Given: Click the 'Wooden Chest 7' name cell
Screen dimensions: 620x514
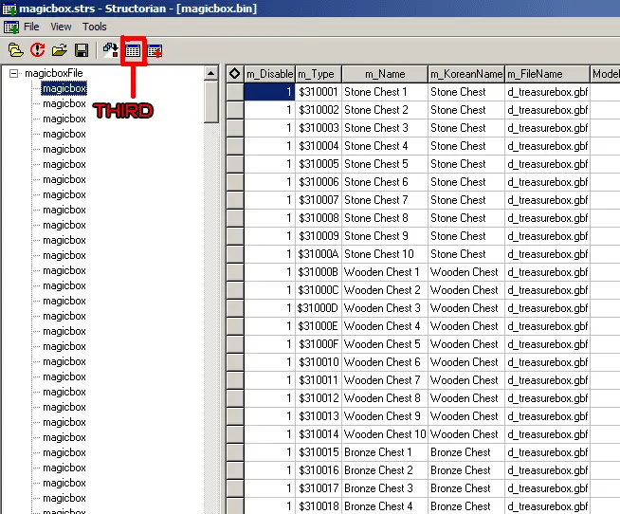Looking at the screenshot, I should click(385, 380).
